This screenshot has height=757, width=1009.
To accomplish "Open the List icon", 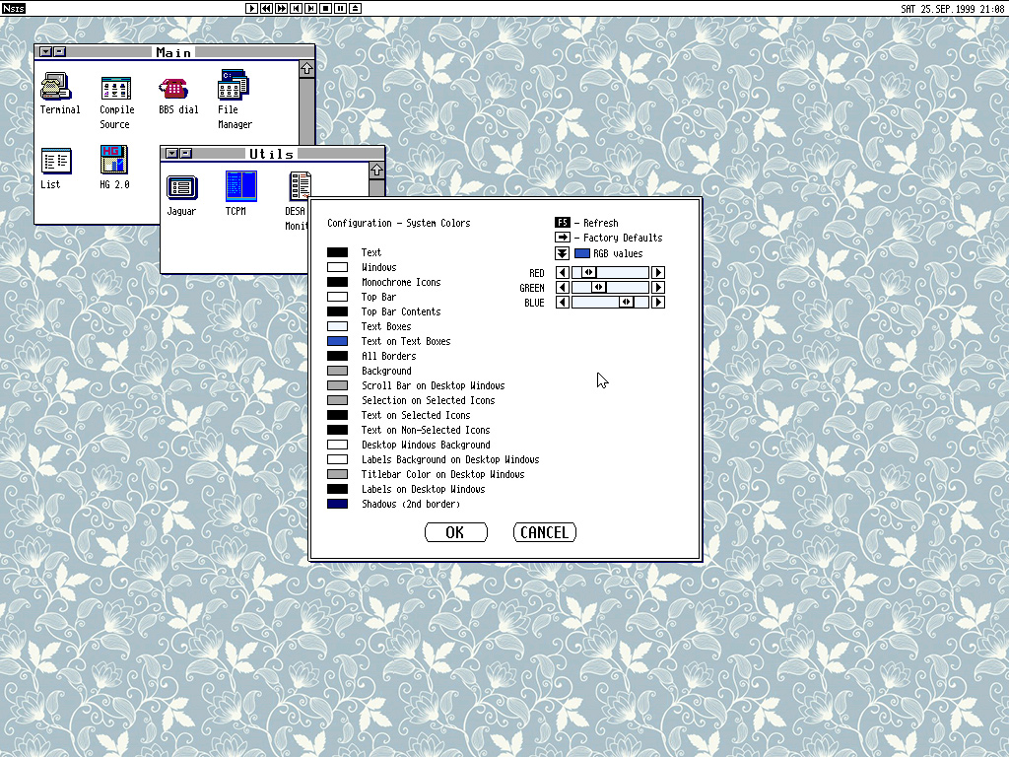I will (56, 161).
